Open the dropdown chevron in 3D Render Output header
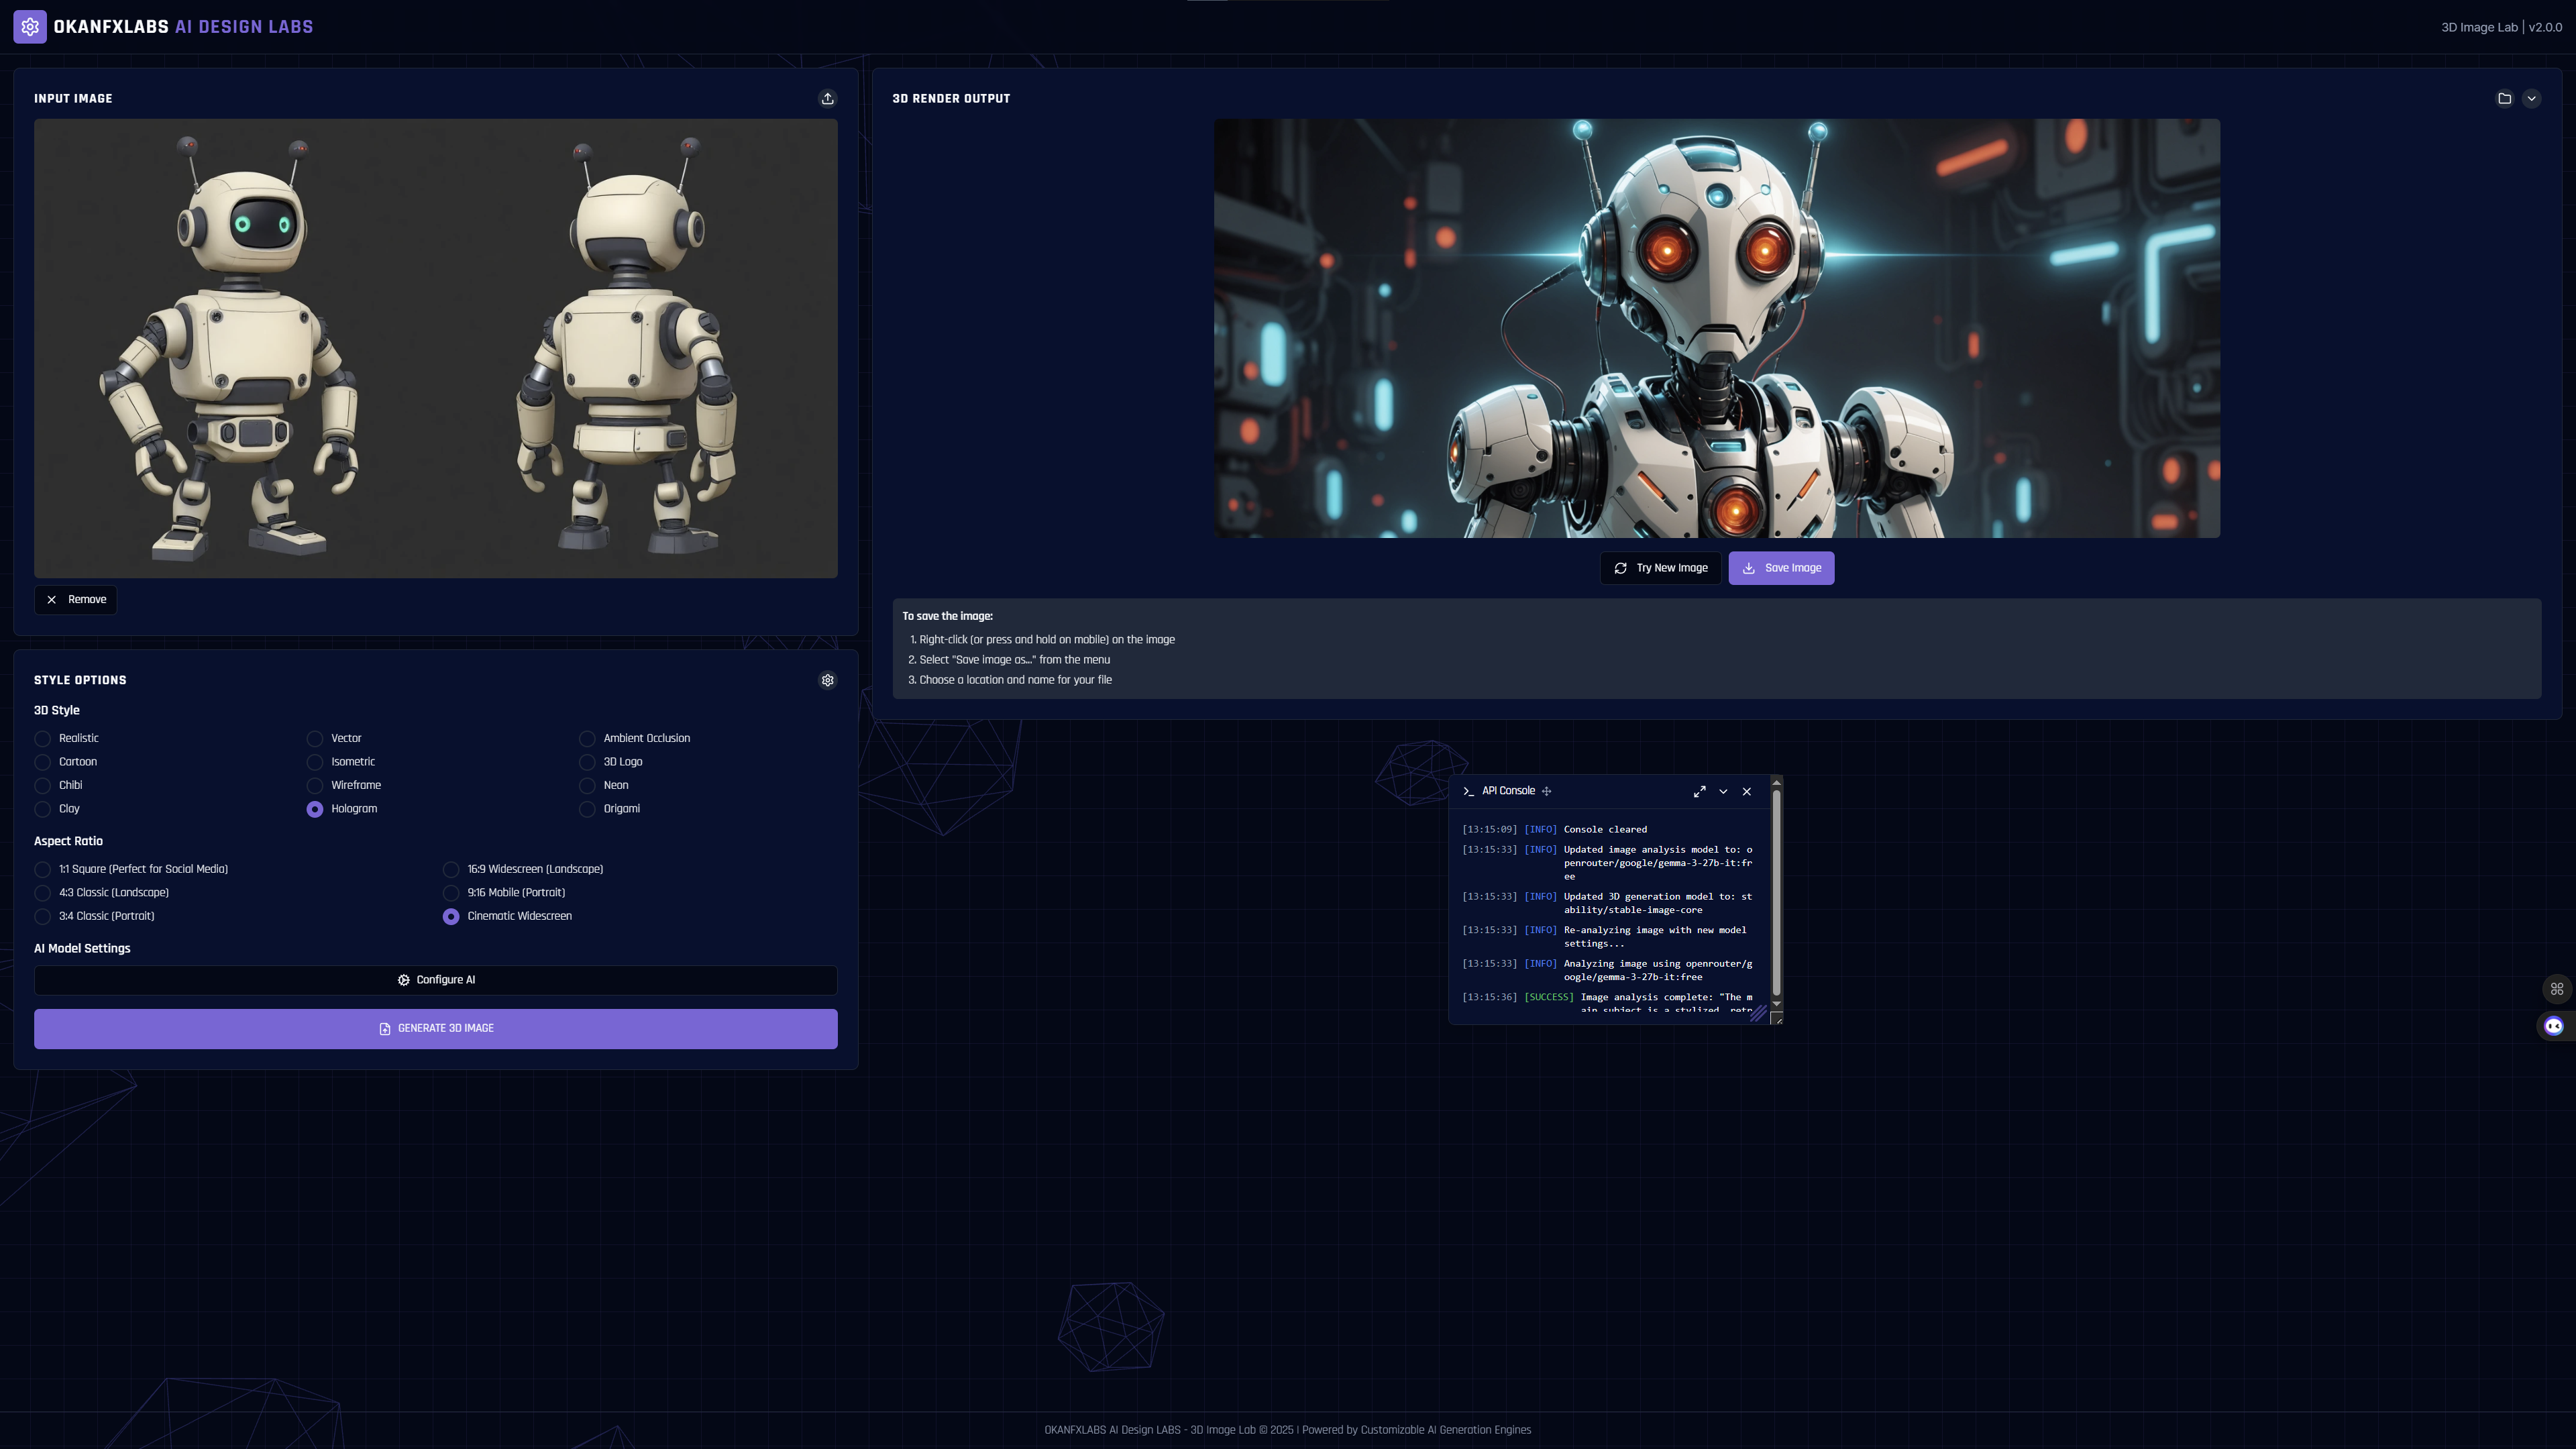The width and height of the screenshot is (2576, 1449). tap(2532, 98)
